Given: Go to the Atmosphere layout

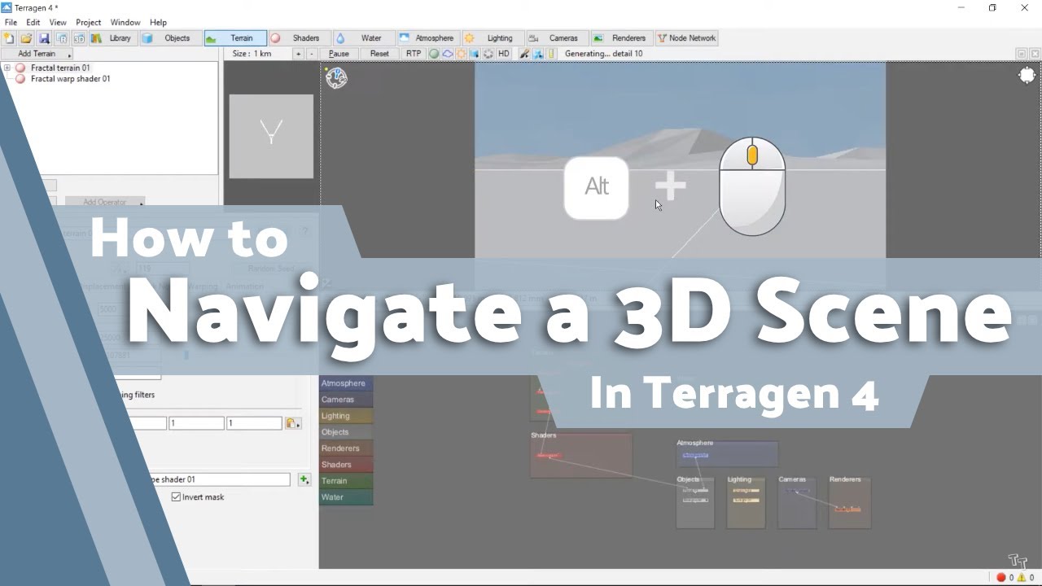Looking at the screenshot, I should [427, 38].
